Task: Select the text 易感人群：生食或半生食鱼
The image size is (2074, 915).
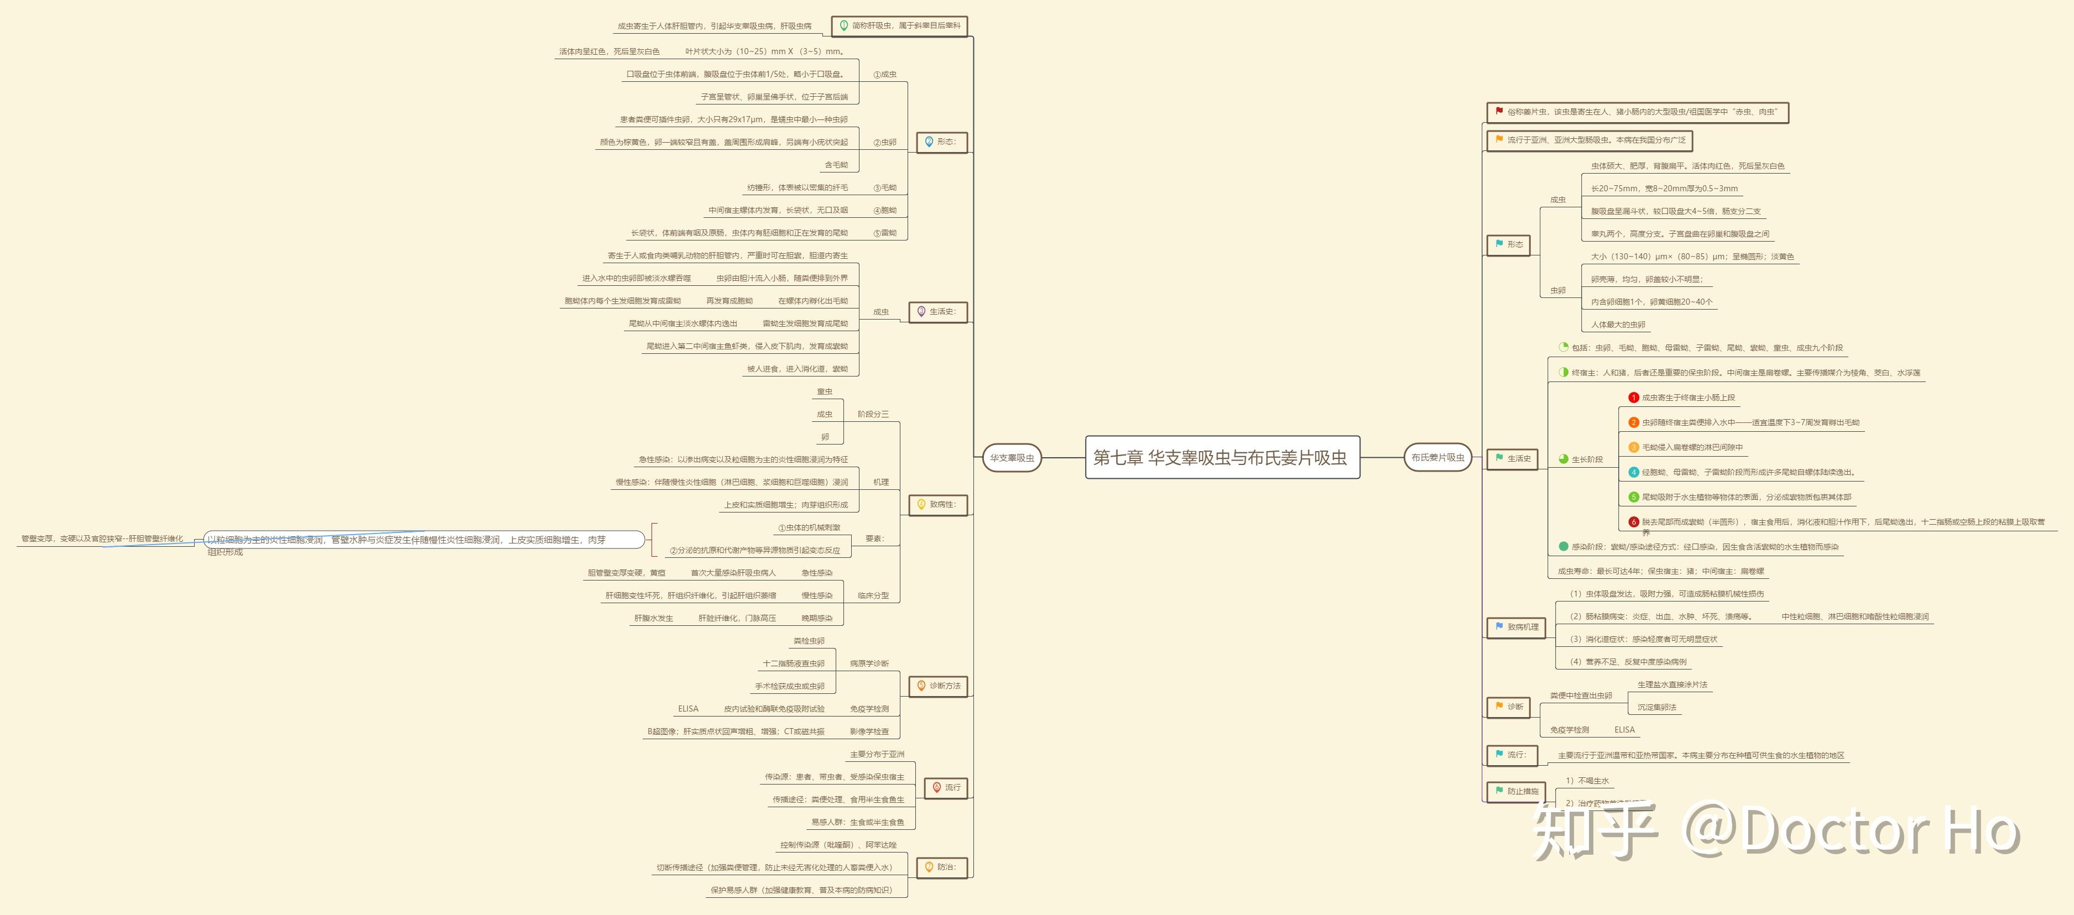Action: [857, 823]
